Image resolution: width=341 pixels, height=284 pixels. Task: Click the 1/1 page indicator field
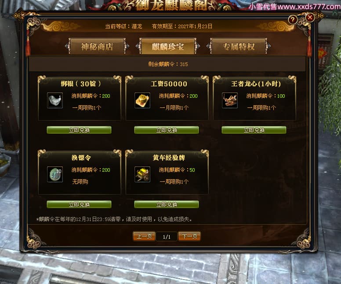coord(167,237)
